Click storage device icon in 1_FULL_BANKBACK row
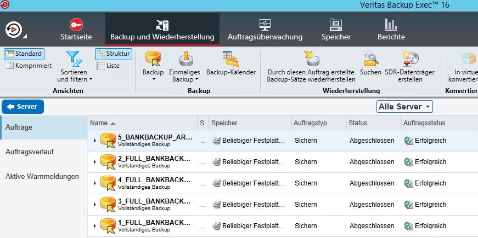The height and width of the screenshot is (238, 478). [x=216, y=226]
